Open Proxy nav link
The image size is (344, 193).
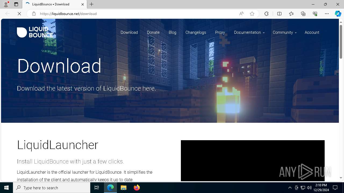[220, 32]
